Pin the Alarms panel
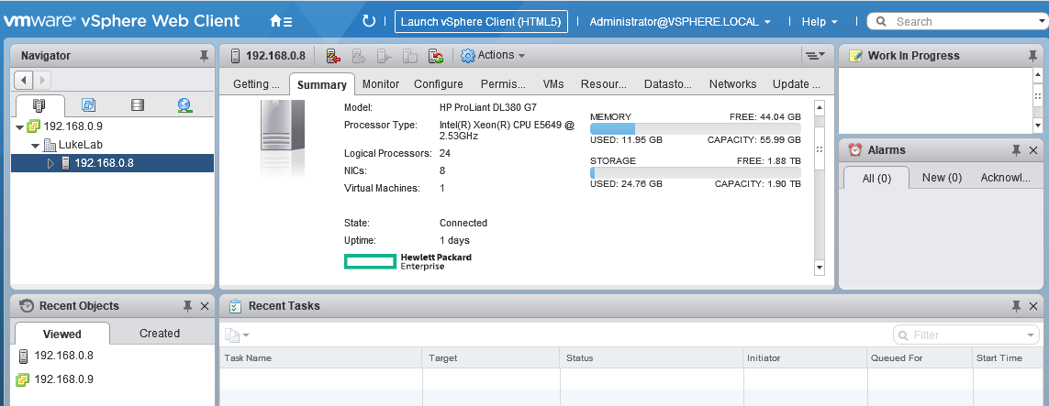This screenshot has height=406, width=1049. click(1016, 150)
